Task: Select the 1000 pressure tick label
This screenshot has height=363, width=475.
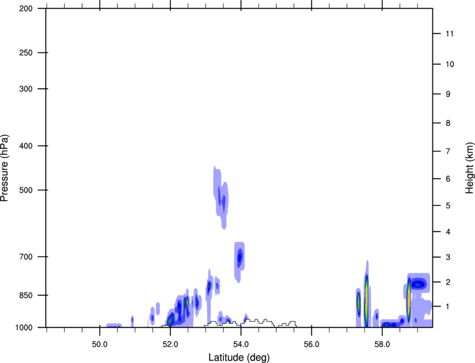Action: 24,327
